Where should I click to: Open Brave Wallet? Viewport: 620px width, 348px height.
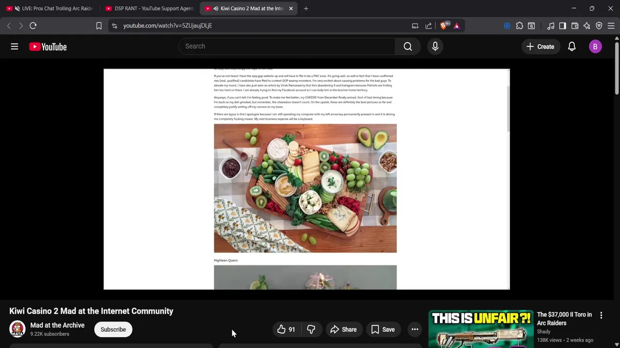point(575,26)
